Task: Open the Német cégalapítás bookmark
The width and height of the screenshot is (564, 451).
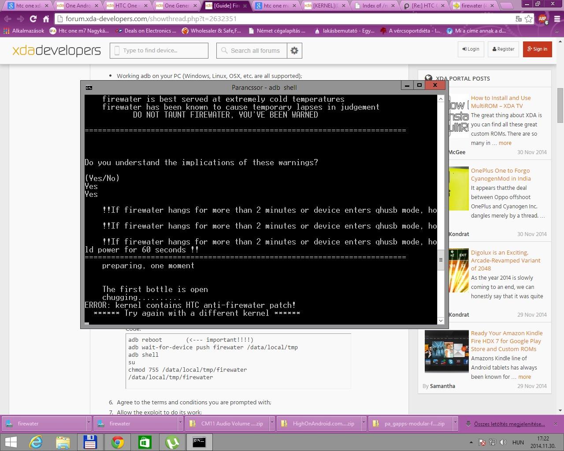Action: (x=277, y=31)
